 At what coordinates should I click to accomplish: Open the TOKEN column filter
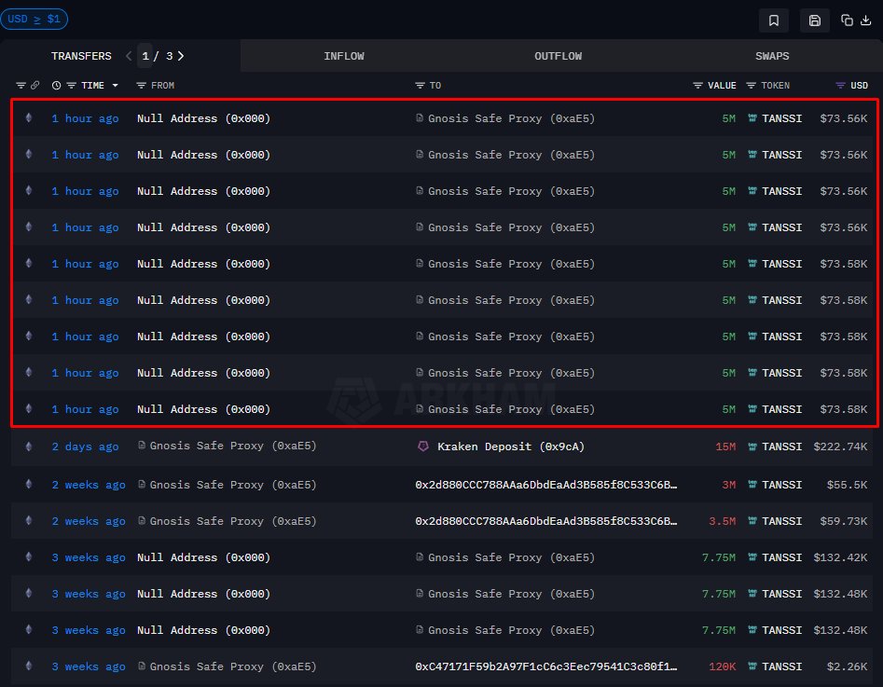pos(752,85)
